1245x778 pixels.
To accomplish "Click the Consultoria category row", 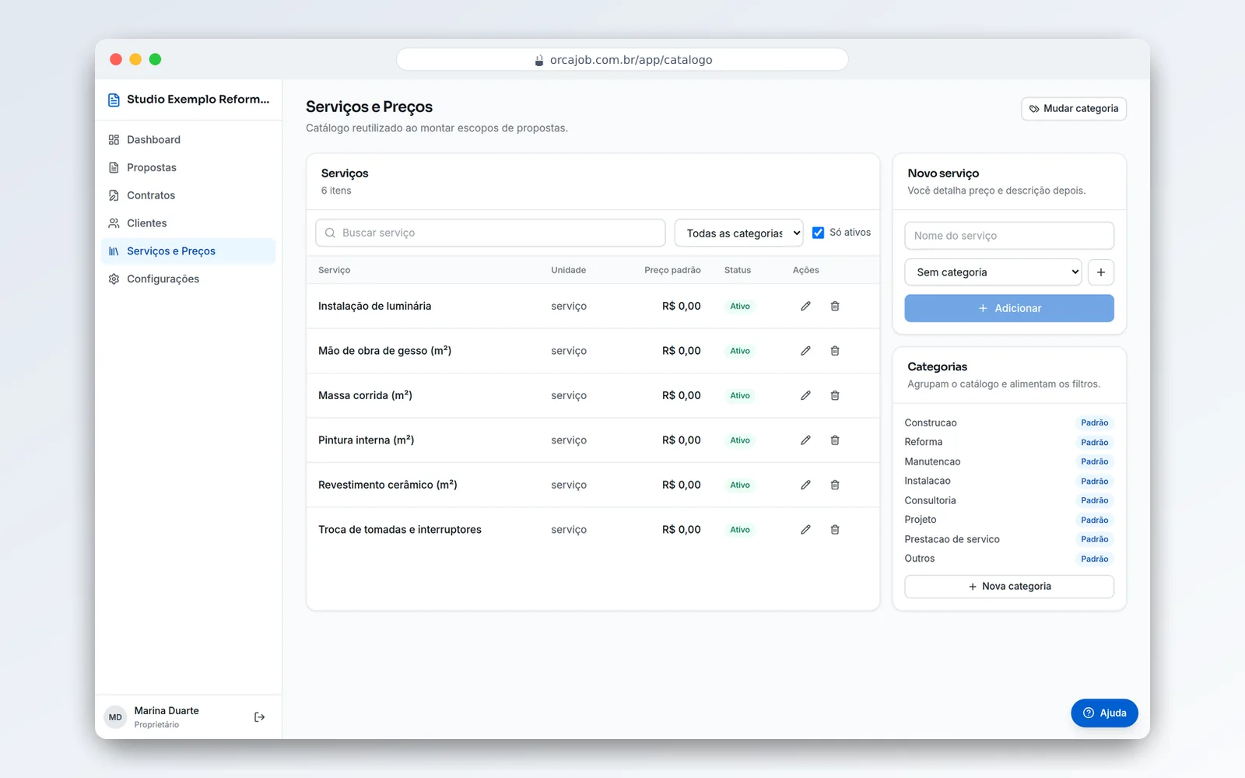I will click(1009, 500).
